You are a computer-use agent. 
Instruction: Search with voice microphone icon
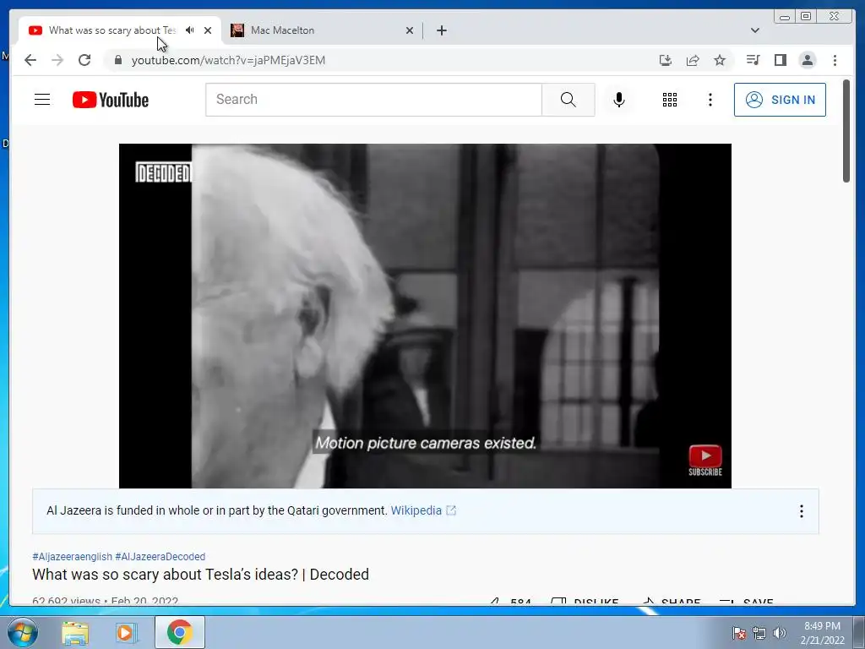point(619,100)
